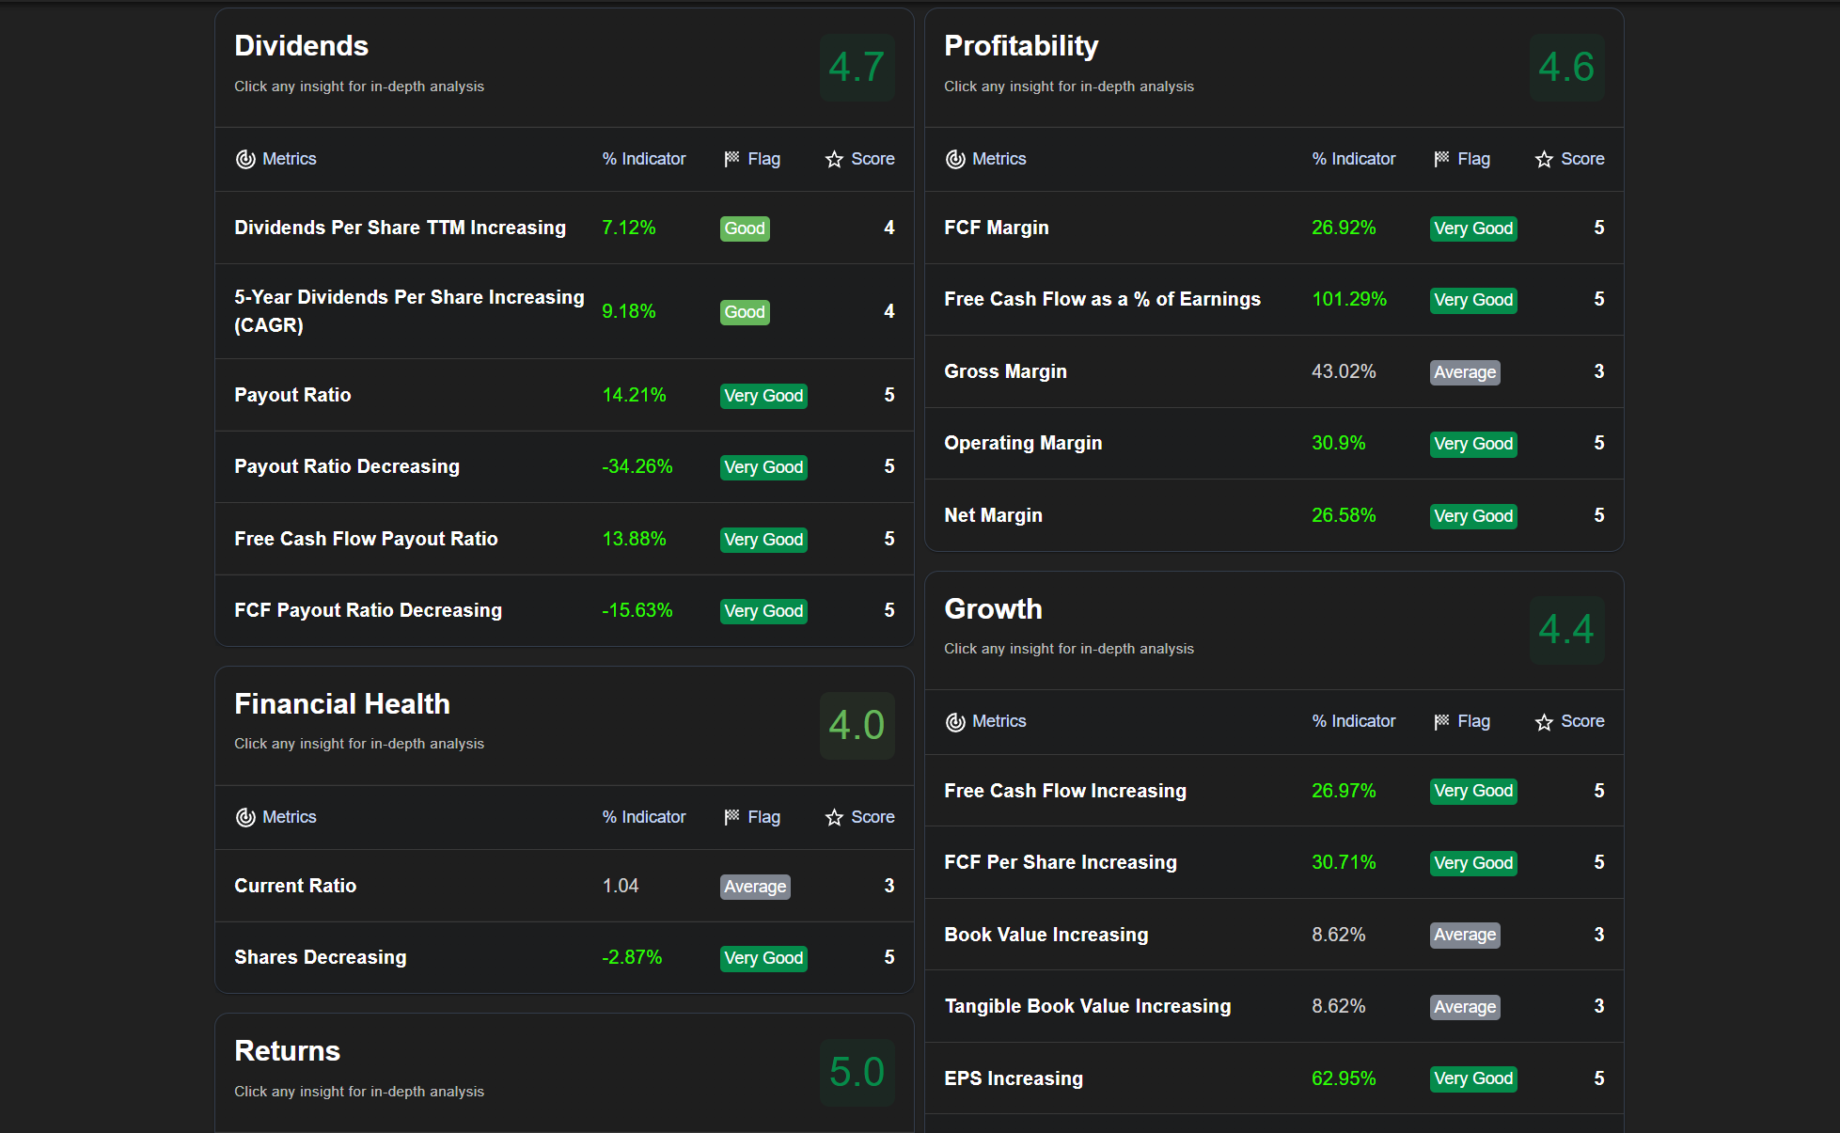Click the Returns 5.0 score badge
Screen dimensions: 1840x1133
(857, 1073)
